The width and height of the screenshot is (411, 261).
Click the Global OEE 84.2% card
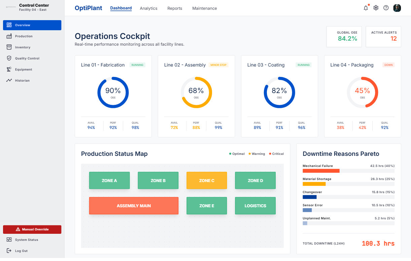coord(344,37)
